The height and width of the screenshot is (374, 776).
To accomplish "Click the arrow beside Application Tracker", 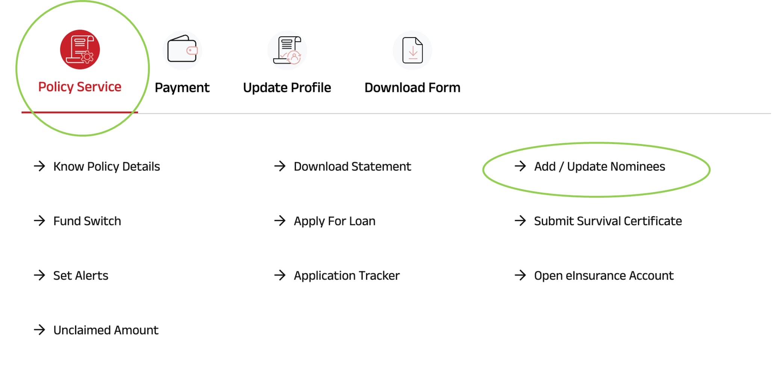I will tap(280, 275).
